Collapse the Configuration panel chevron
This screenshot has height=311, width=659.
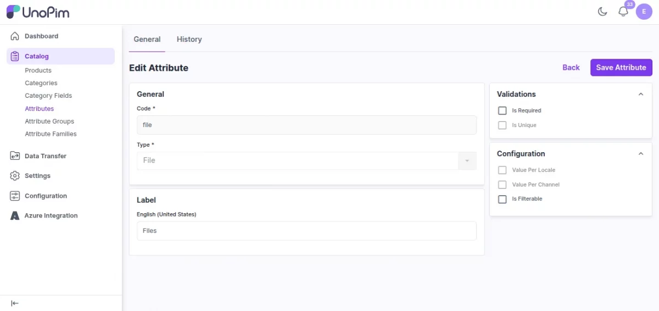click(640, 154)
